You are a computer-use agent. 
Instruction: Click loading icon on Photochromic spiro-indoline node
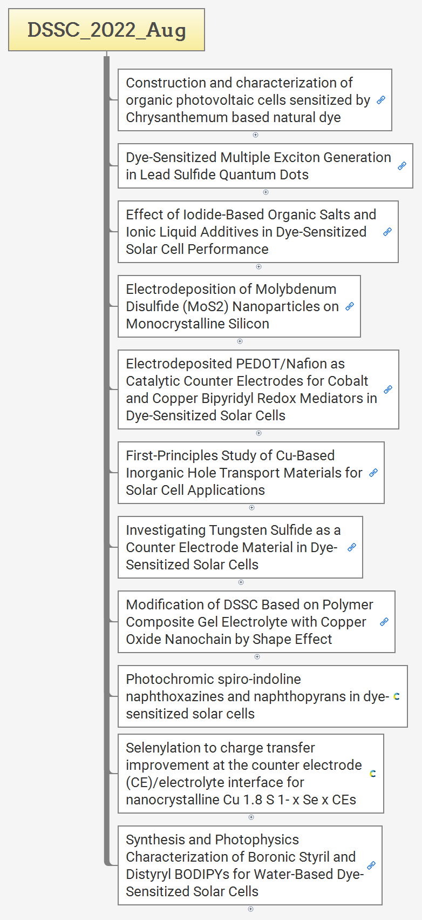pos(397,696)
